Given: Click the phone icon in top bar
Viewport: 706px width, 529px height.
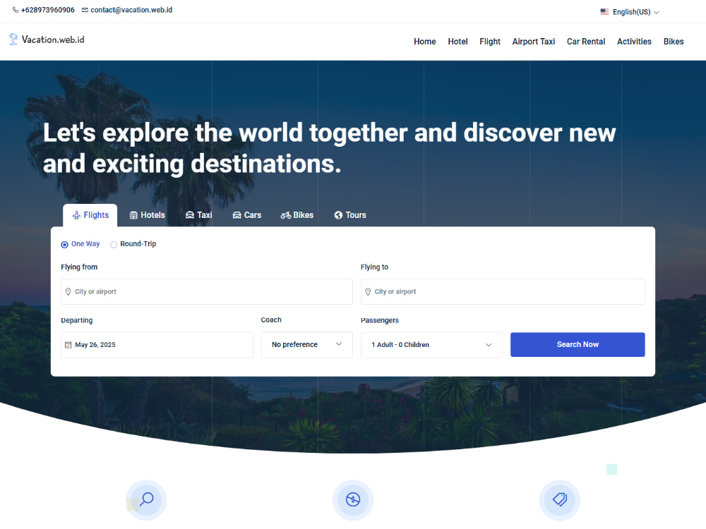Looking at the screenshot, I should click(x=16, y=10).
